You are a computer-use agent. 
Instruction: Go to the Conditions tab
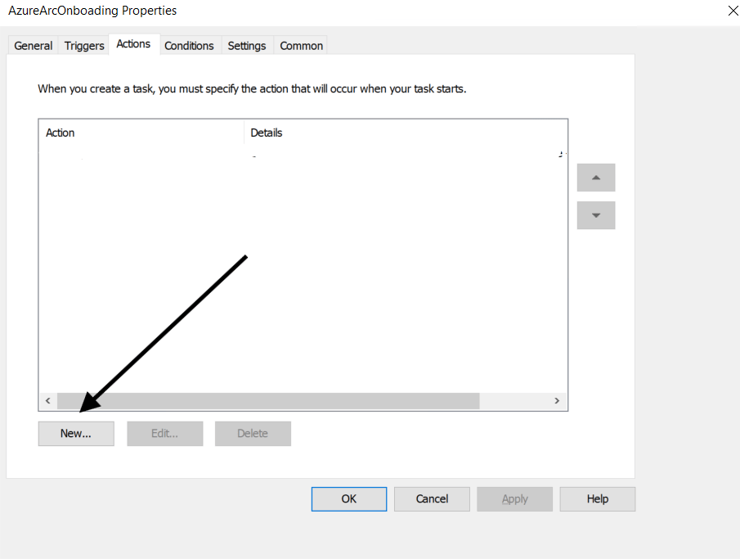tap(189, 46)
